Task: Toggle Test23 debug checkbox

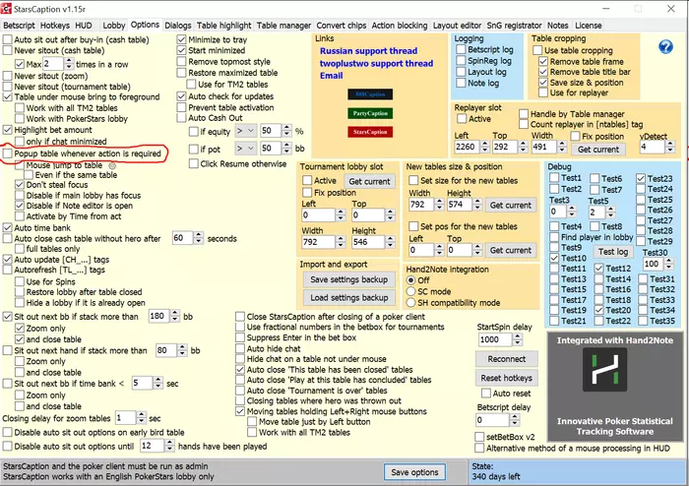Action: 641,178
